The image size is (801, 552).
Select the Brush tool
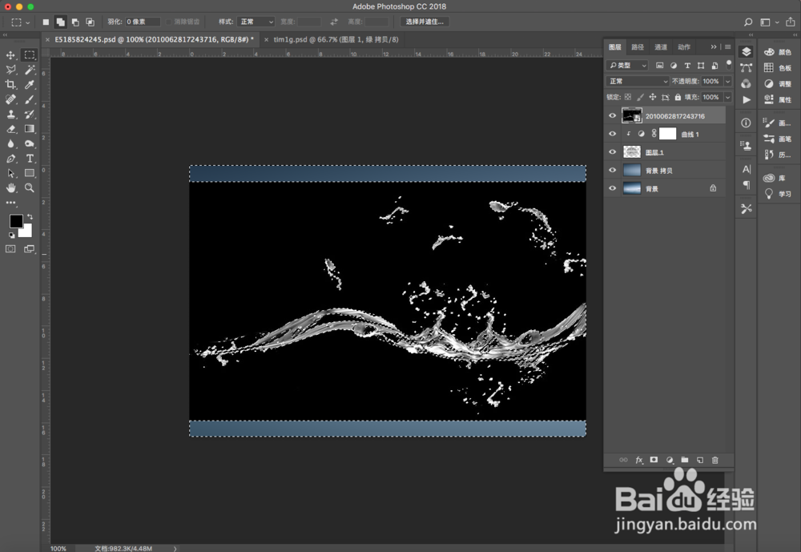tap(30, 99)
